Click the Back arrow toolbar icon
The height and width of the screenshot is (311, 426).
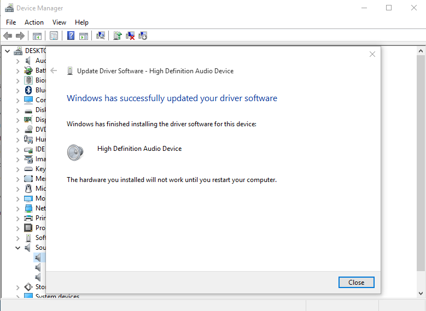[8, 36]
